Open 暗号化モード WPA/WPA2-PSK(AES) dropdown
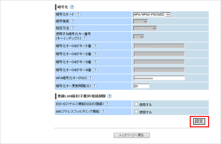 click(x=152, y=14)
